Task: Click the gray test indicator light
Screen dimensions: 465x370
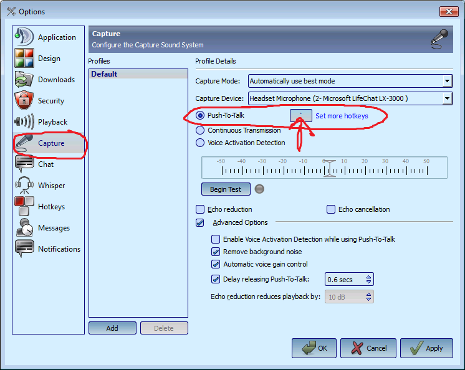Action: [259, 189]
